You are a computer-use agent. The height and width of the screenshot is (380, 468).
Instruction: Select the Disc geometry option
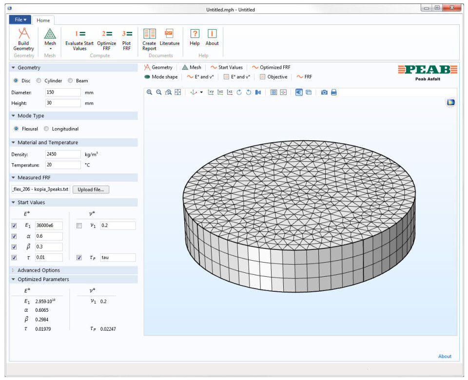[x=16, y=80]
